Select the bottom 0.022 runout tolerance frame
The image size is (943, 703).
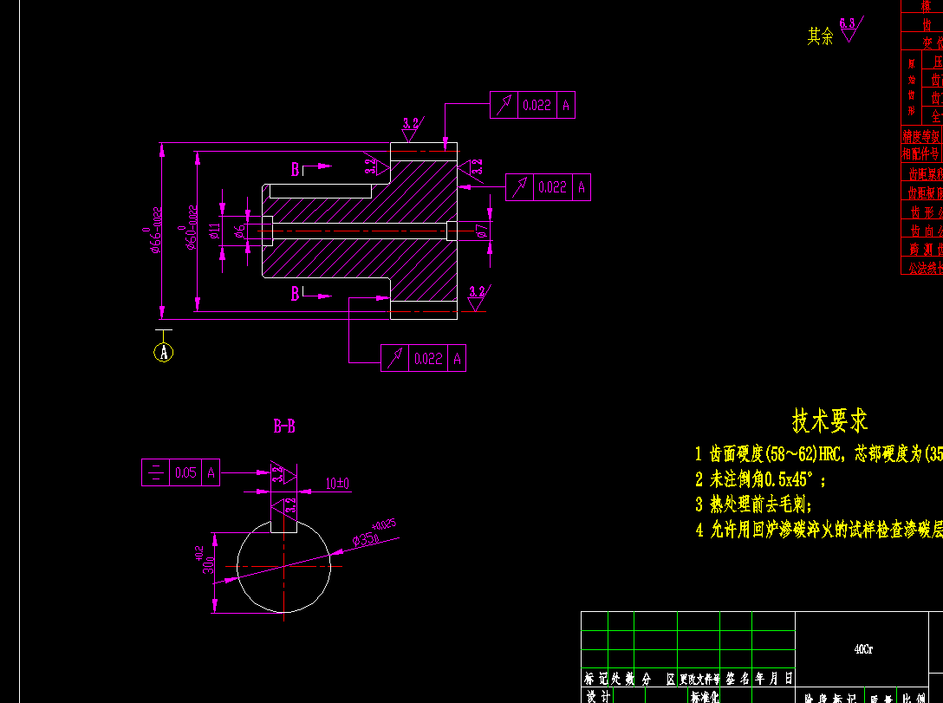click(423, 358)
